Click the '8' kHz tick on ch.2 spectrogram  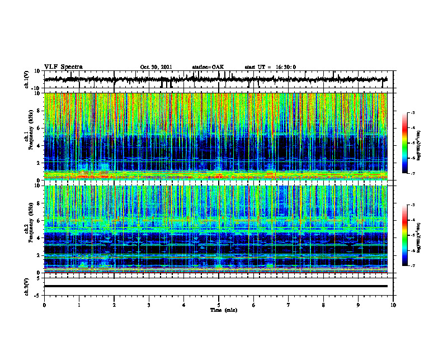(39, 203)
